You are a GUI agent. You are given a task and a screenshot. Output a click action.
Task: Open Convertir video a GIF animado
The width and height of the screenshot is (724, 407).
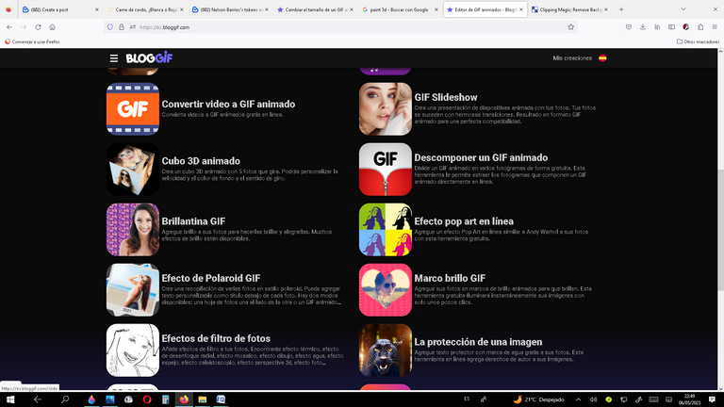[228, 105]
